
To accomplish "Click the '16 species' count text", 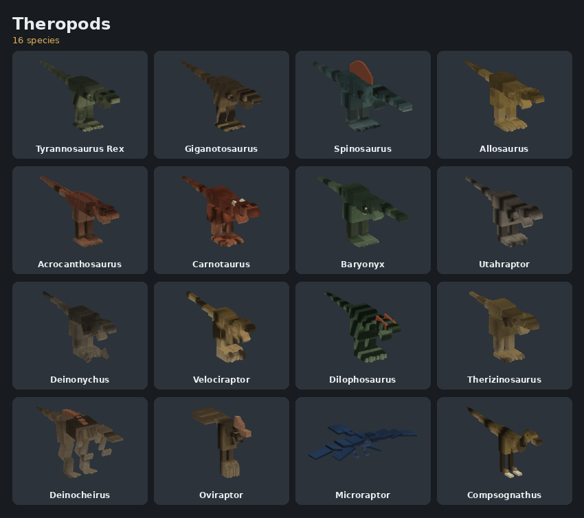I will (36, 41).
